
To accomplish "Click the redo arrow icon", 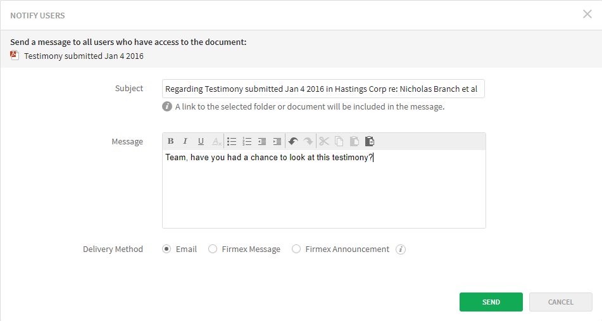I will pos(308,141).
